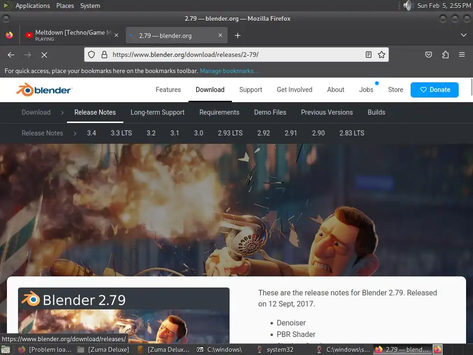The image size is (473, 355).
Task: Open clock showing Sun Feb 5, 2:55 PM
Action: [x=444, y=6]
